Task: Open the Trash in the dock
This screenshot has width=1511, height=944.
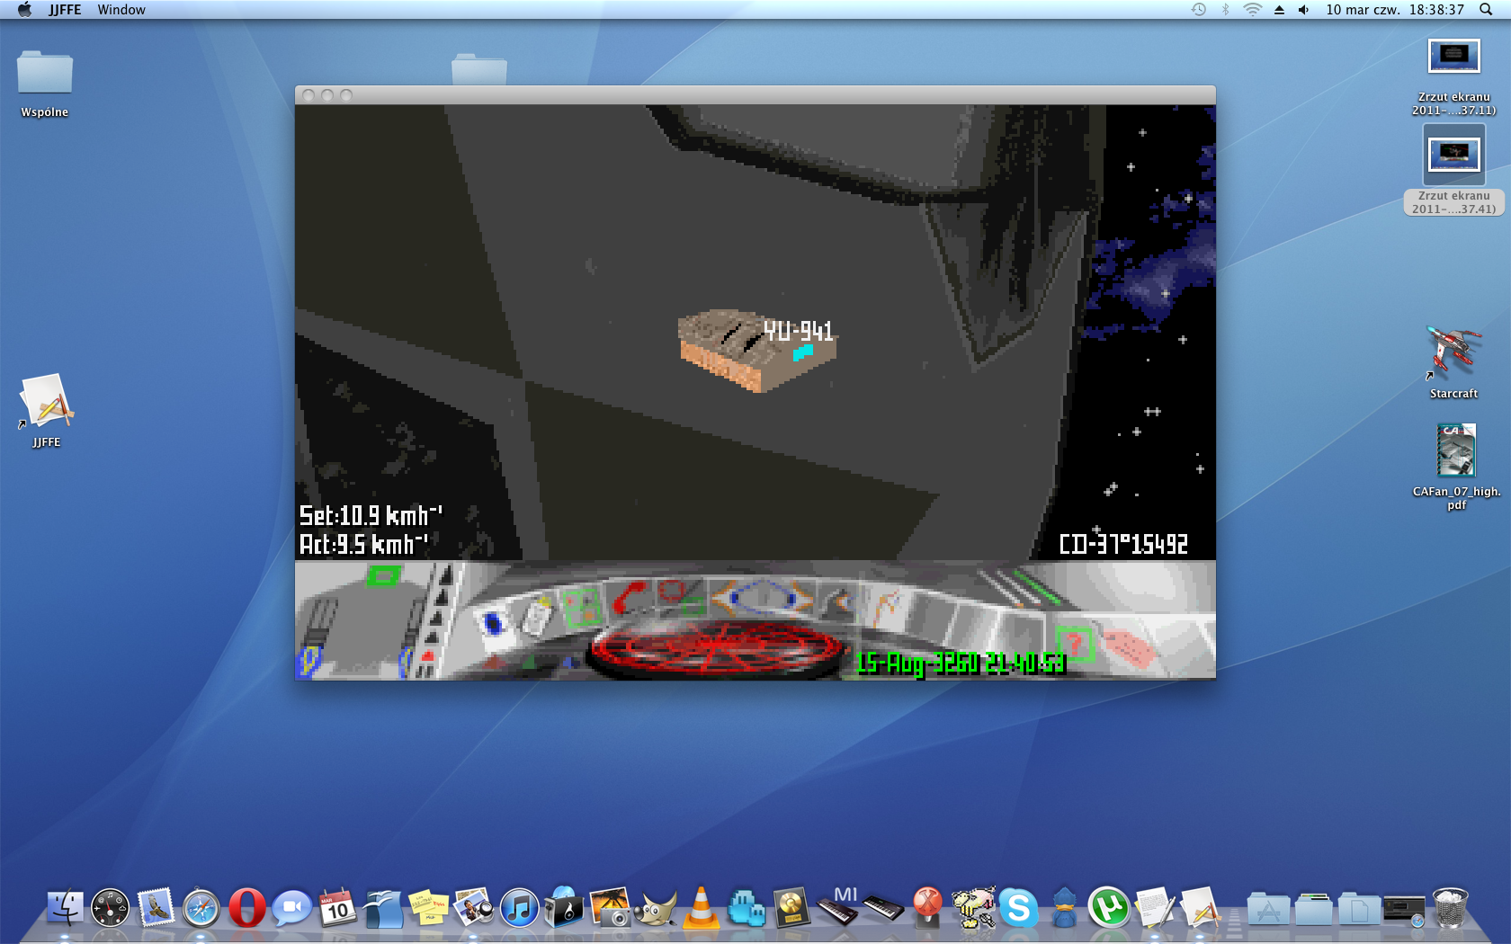Action: tap(1450, 908)
